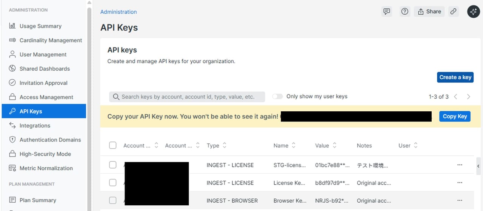Click the search keys input field

tap(188, 97)
